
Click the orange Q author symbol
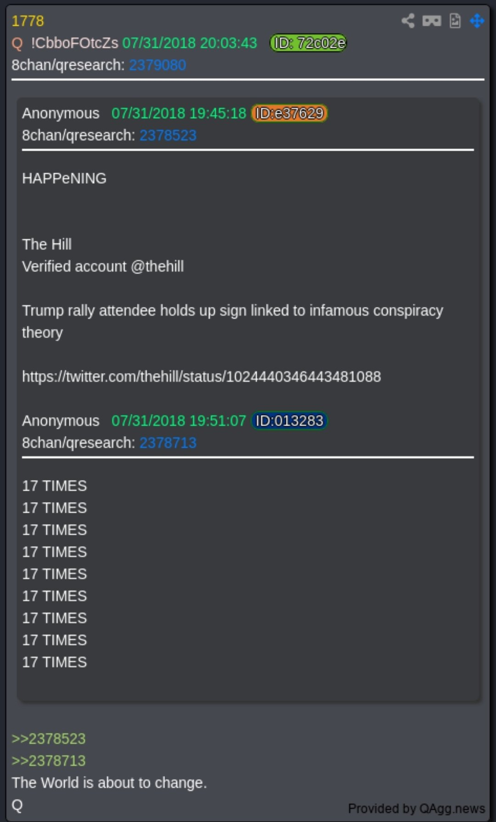pos(17,43)
